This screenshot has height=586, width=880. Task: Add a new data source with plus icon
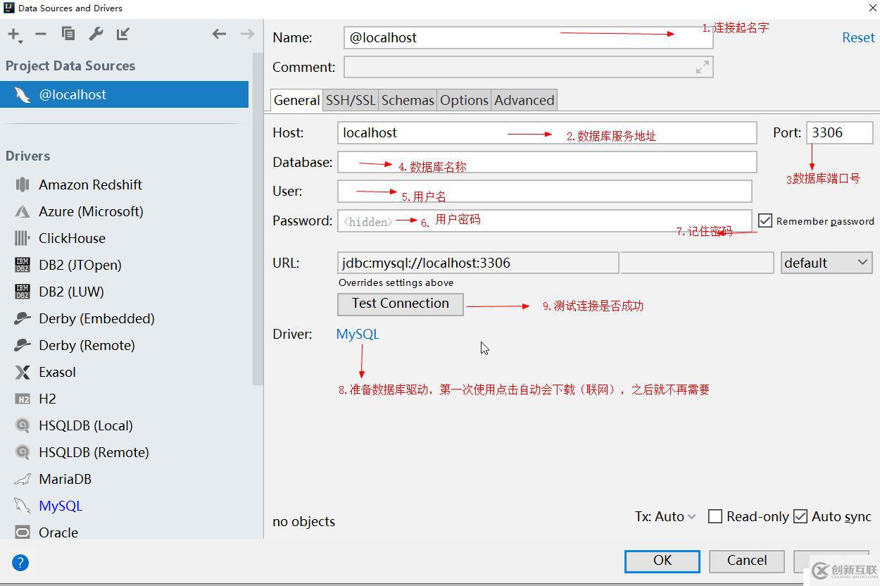click(x=14, y=34)
